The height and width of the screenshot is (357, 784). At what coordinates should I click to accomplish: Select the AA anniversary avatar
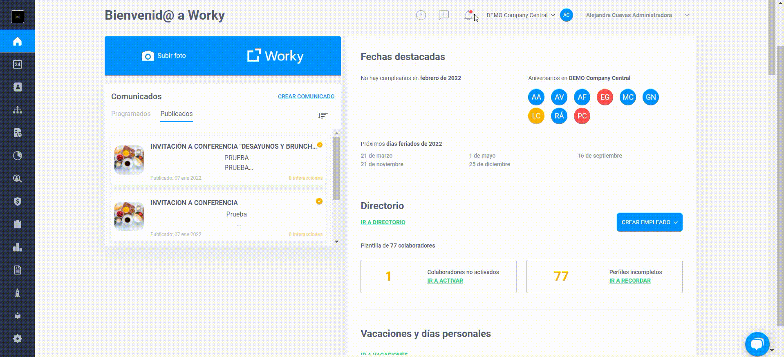pyautogui.click(x=536, y=97)
